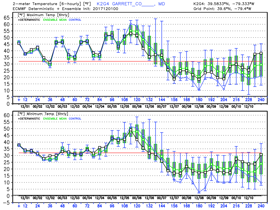The height and width of the screenshot is (210, 280).
Task: Toggle ENSEMBLE MEAN legend in Maximum Temp chart
Action: [54, 20]
